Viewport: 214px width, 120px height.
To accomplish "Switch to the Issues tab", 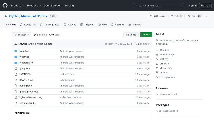I will [x=28, y=25].
